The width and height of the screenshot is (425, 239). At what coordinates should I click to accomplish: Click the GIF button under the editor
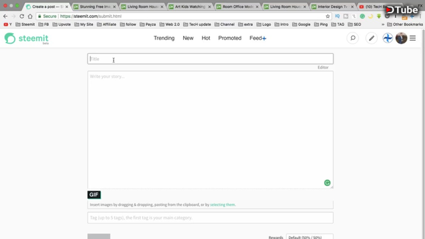point(94,195)
